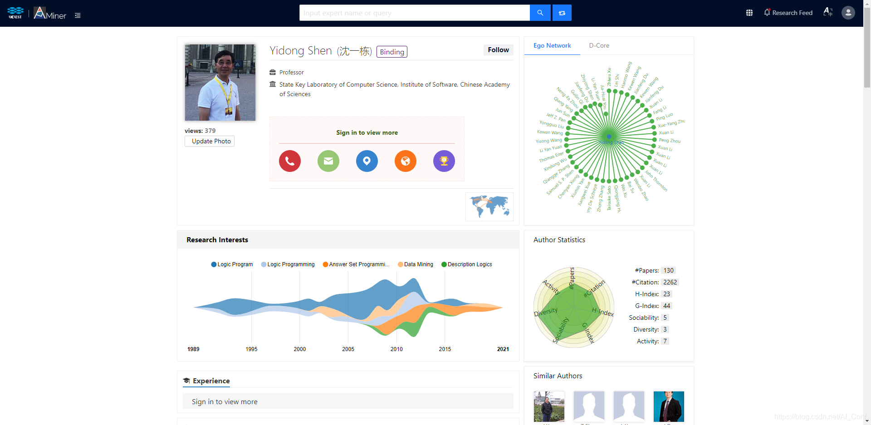Viewport: 871px width, 425px height.
Task: Click the Peng Zhou network node label
Action: point(670,141)
